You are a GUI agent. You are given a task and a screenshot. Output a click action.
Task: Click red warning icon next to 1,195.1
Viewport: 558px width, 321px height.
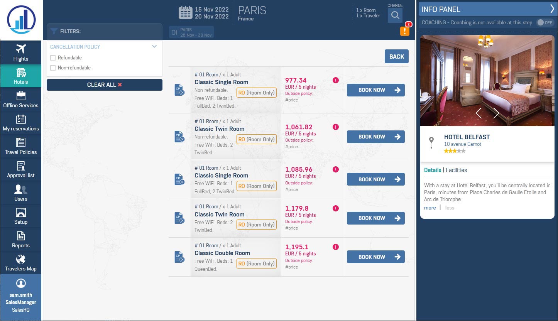coord(335,247)
